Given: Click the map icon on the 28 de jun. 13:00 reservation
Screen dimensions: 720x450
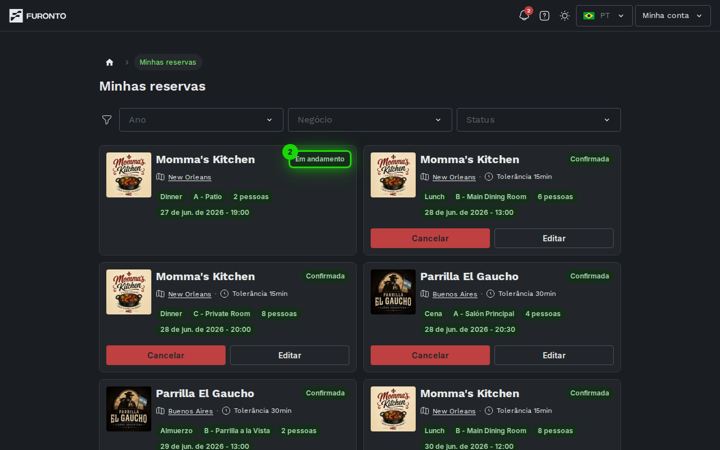Looking at the screenshot, I should point(425,177).
